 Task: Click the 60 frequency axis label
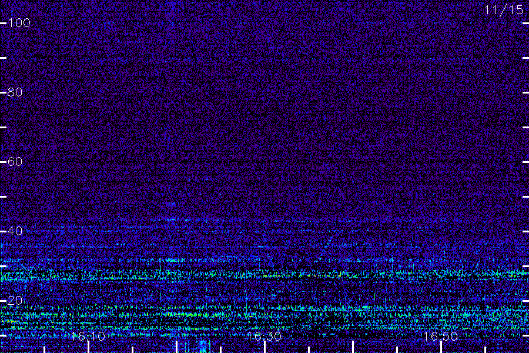pos(15,162)
